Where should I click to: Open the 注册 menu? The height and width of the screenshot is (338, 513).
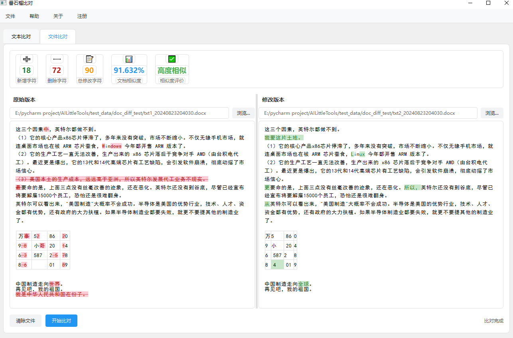[82, 16]
